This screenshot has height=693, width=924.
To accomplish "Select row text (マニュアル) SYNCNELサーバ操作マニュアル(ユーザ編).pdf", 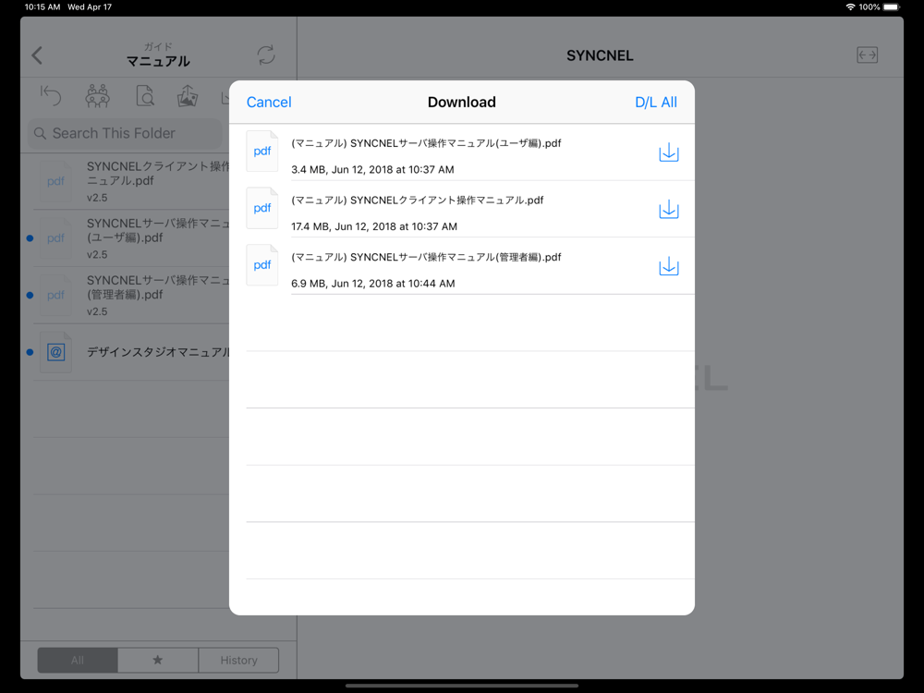I will point(426,143).
